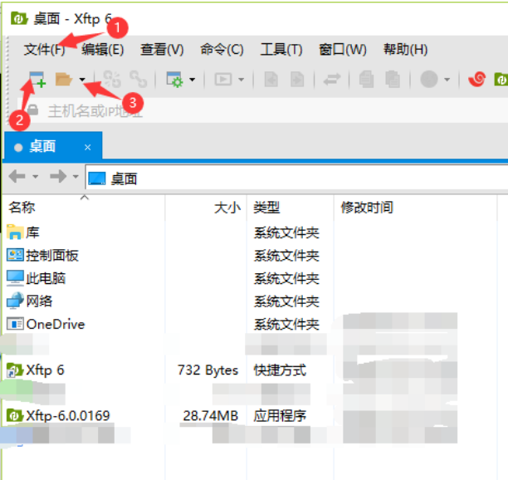Click the back navigation arrow
Image resolution: width=508 pixels, height=480 pixels.
coord(17,177)
